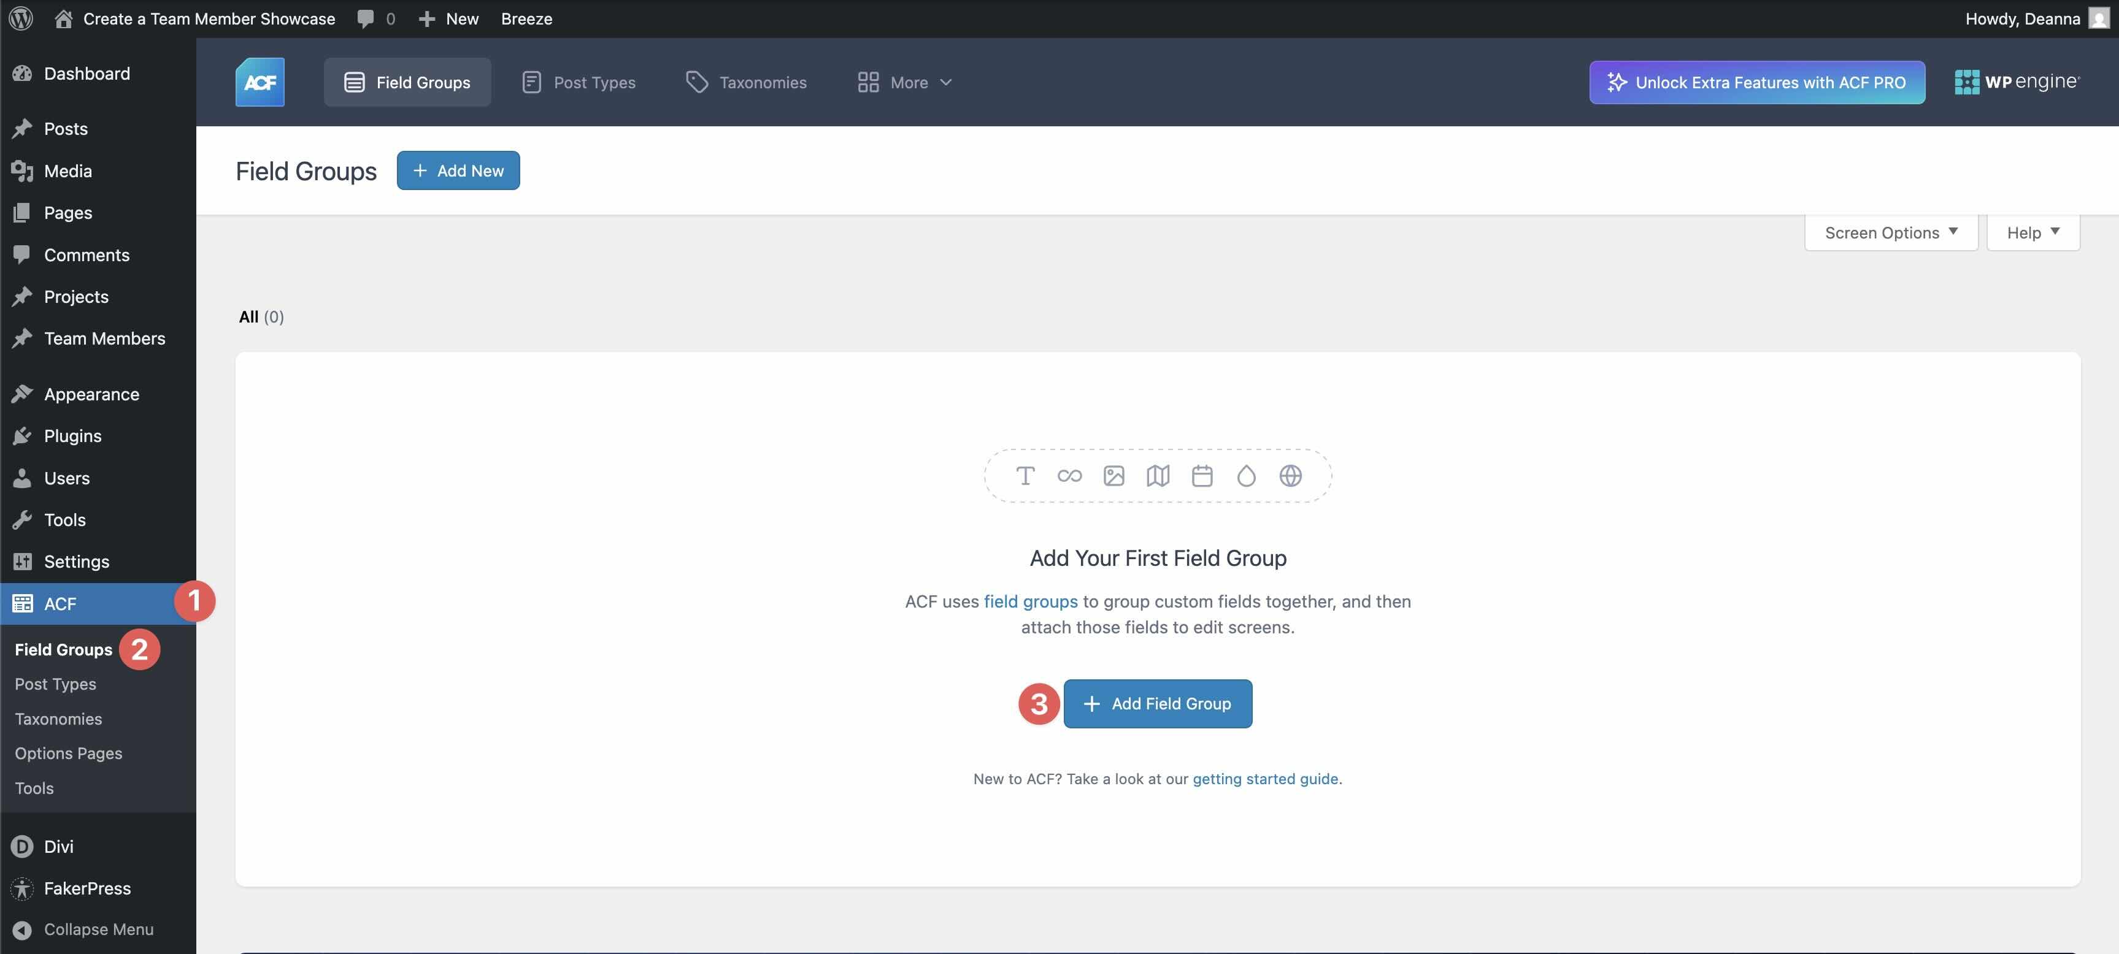Click the Divi logo in the sidebar
The image size is (2119, 954).
(x=22, y=846)
